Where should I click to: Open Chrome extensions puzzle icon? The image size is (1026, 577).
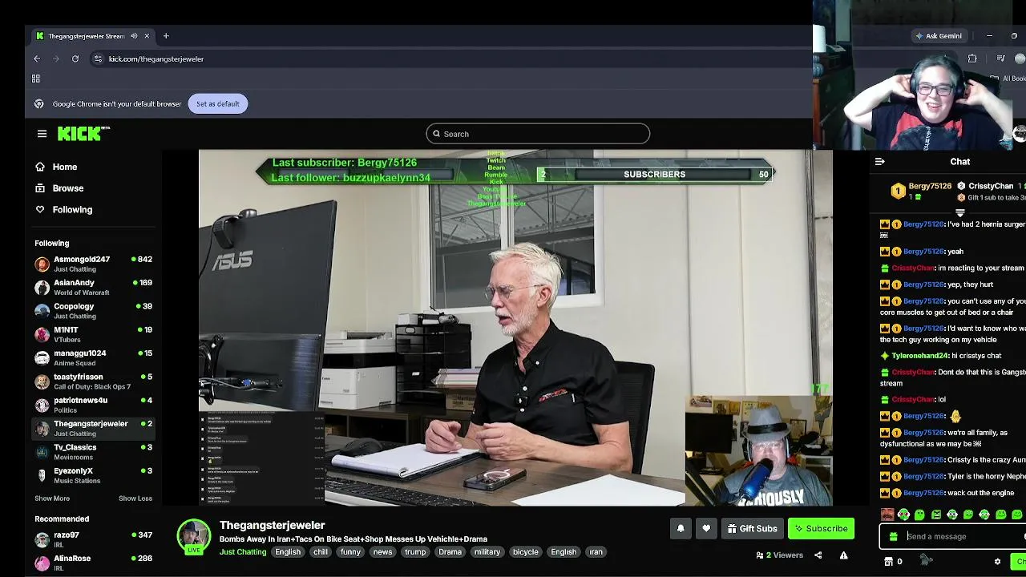tap(972, 59)
